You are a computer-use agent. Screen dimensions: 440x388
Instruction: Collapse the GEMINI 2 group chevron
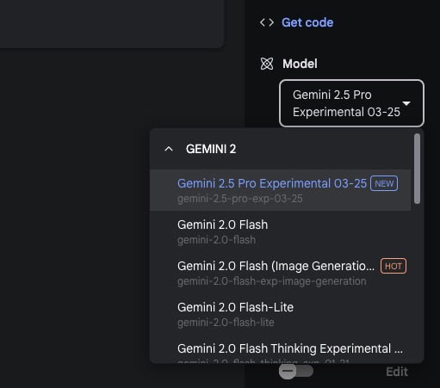point(169,149)
